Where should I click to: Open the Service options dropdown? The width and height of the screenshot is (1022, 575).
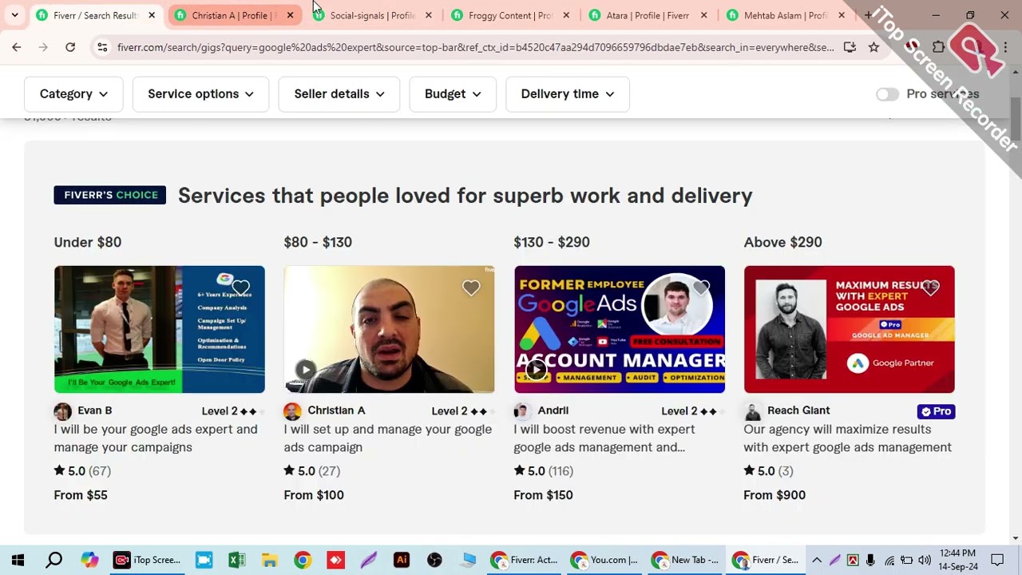pyautogui.click(x=200, y=94)
